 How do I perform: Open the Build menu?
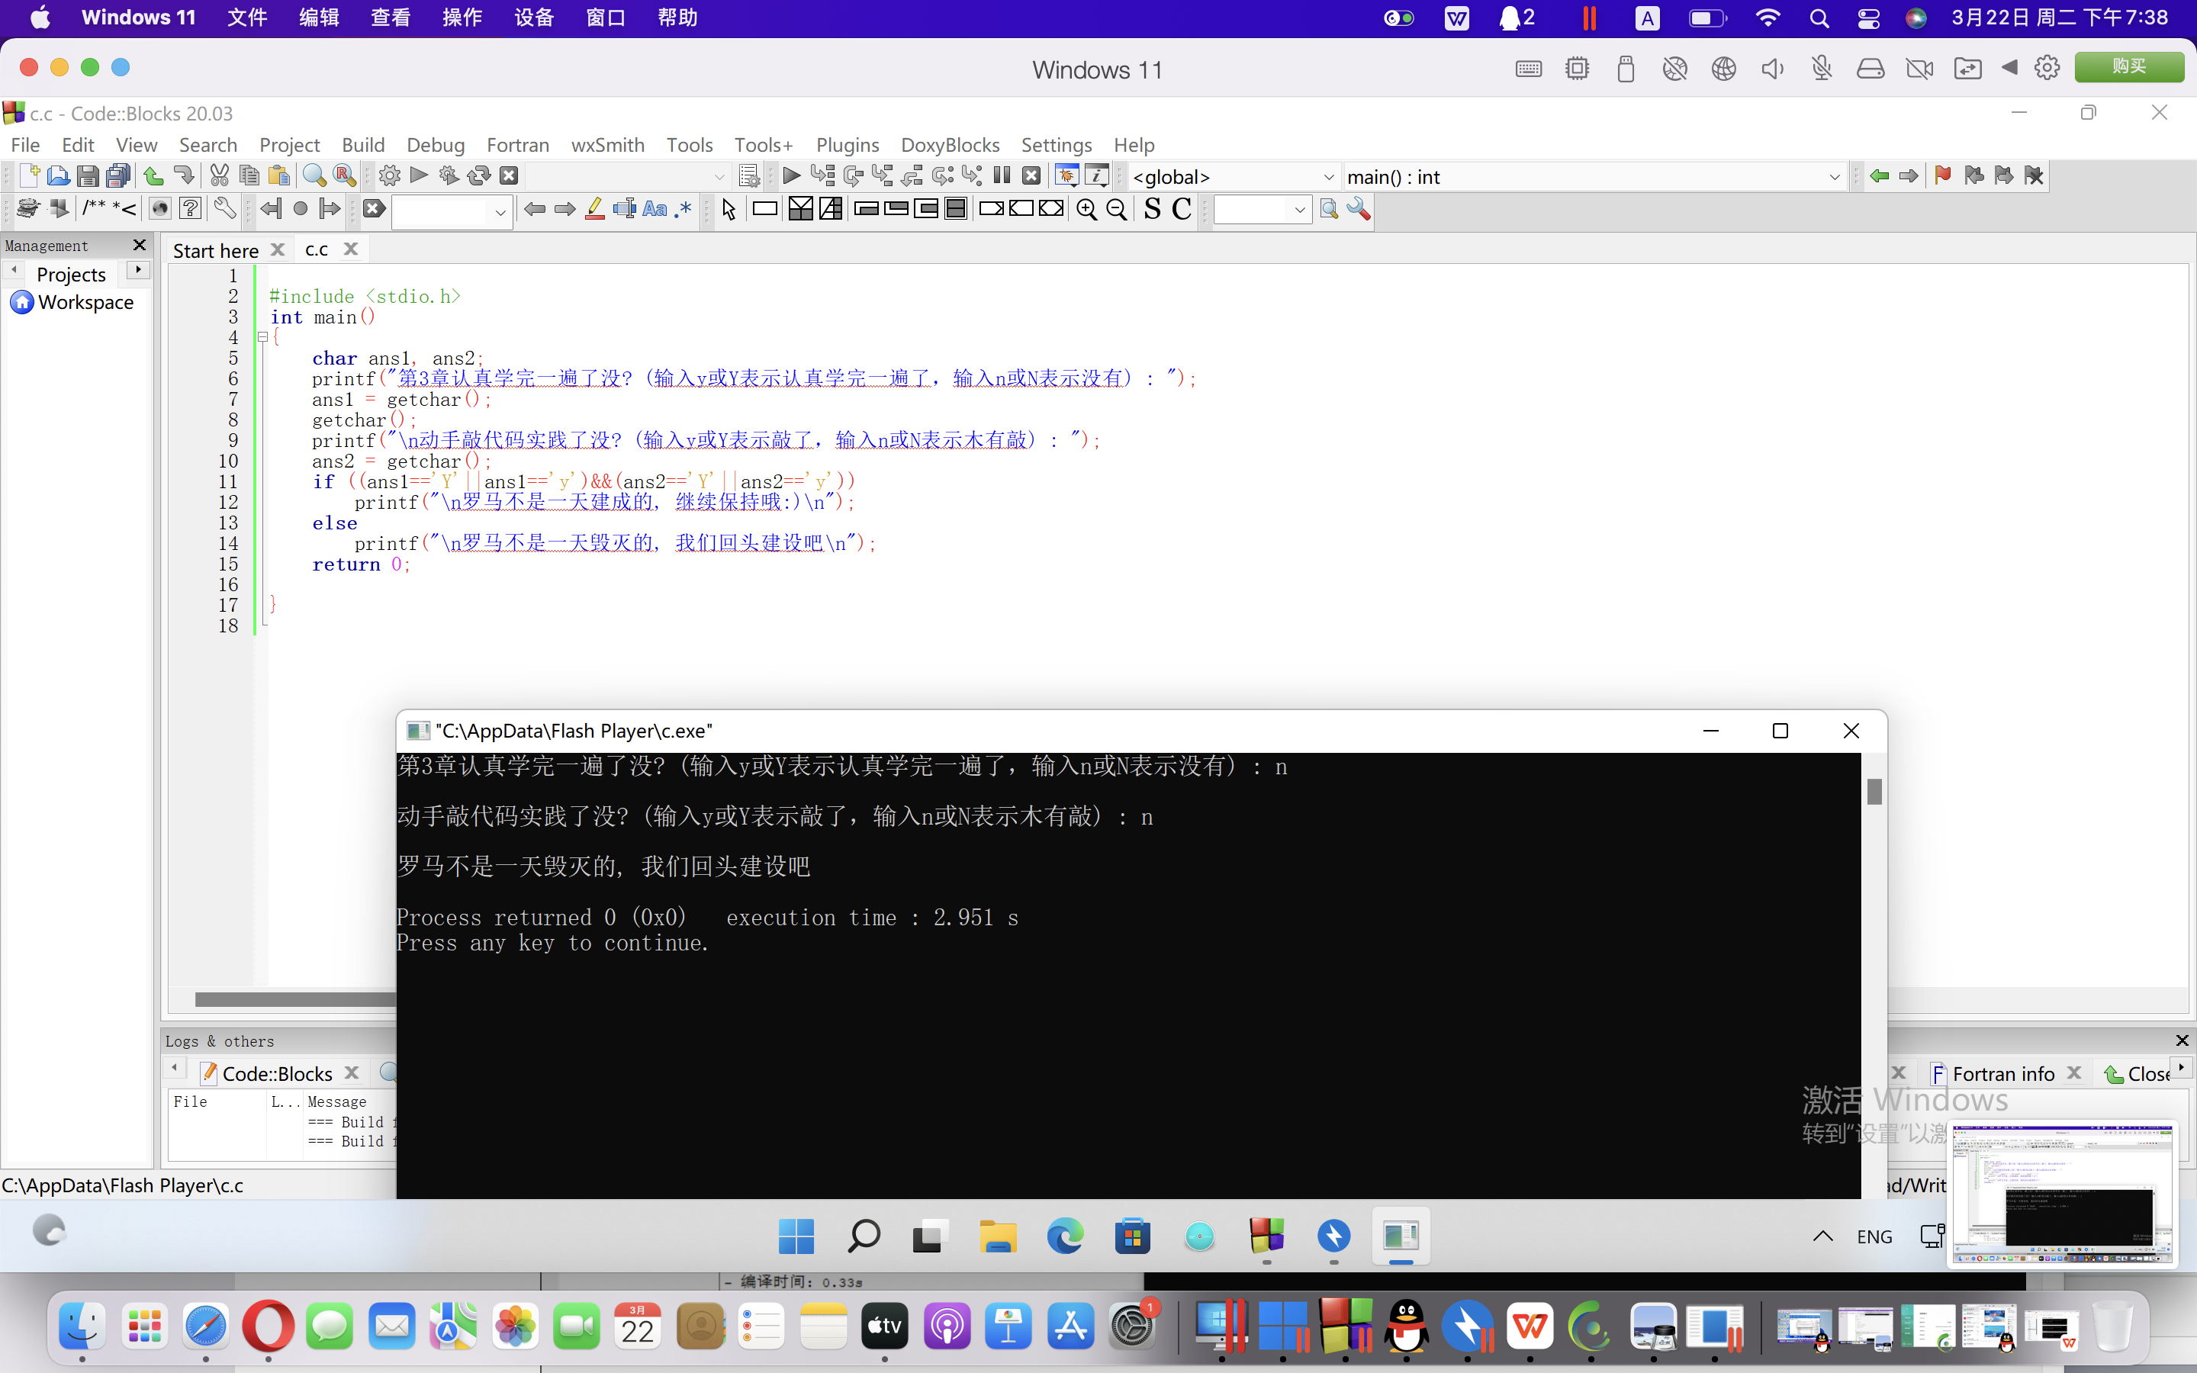pos(362,145)
